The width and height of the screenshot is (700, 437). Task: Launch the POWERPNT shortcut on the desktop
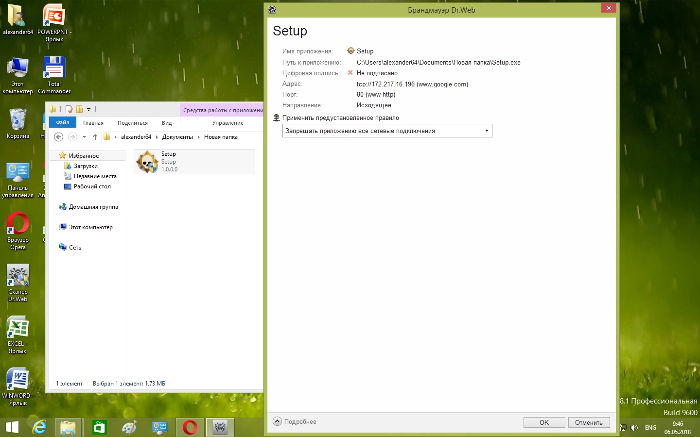pos(54,23)
